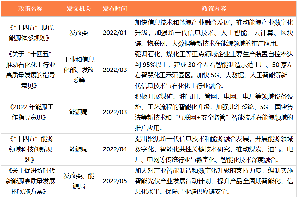Viewport: 298px width, 199px height.
Task: Select the content cell starting 加大对产业智能制造
Action: point(214,181)
